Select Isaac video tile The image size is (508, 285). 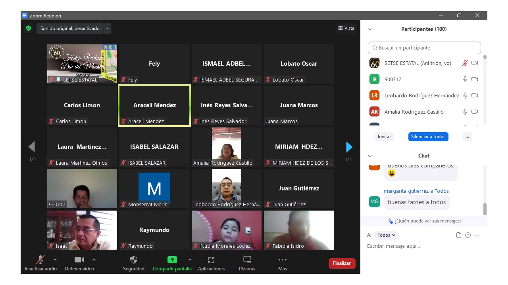pyautogui.click(x=82, y=230)
